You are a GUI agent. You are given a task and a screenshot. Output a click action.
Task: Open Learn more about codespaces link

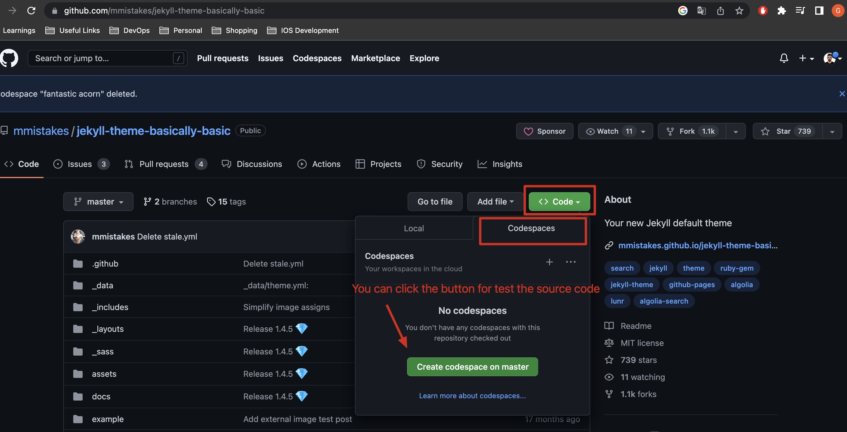(x=472, y=396)
